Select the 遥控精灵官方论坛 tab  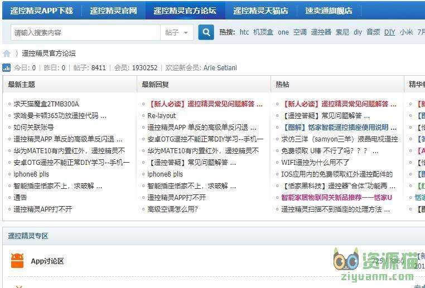(185, 11)
